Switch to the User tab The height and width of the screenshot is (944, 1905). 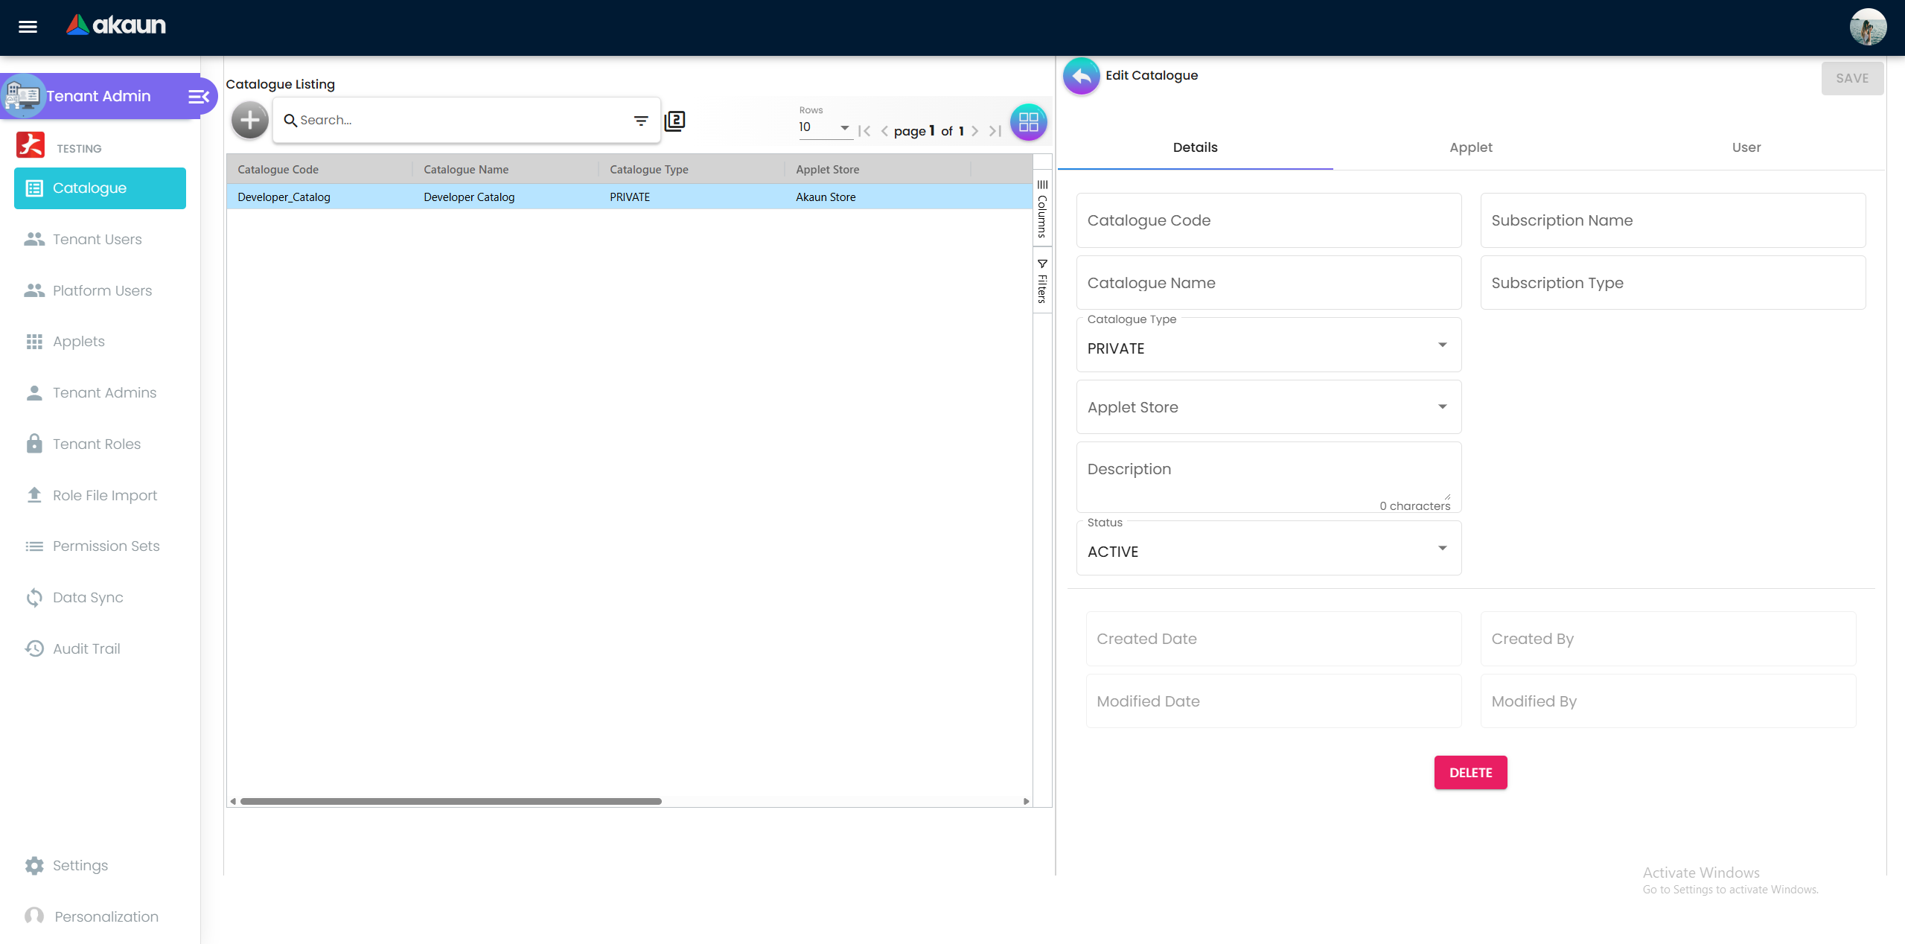[x=1746, y=147]
